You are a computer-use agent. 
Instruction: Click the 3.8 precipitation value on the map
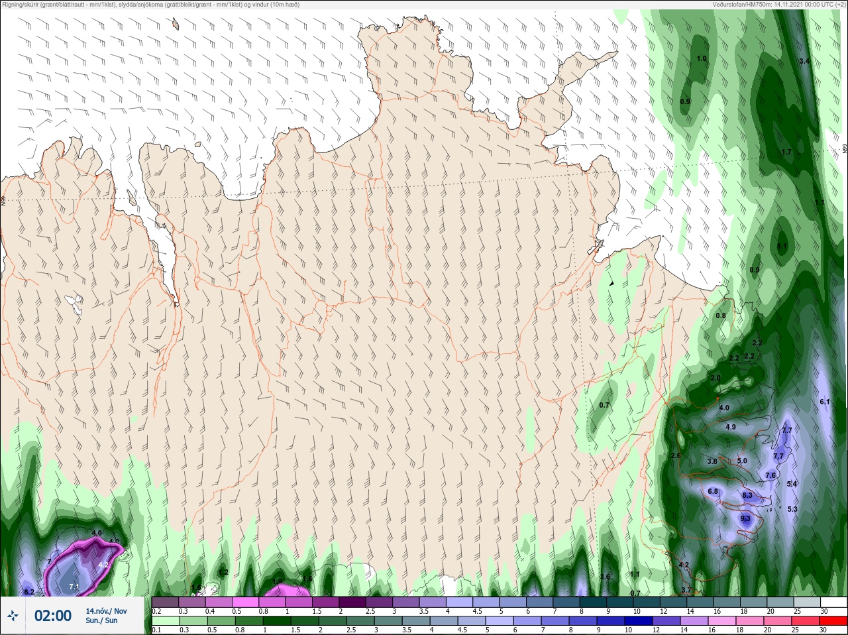(x=712, y=461)
